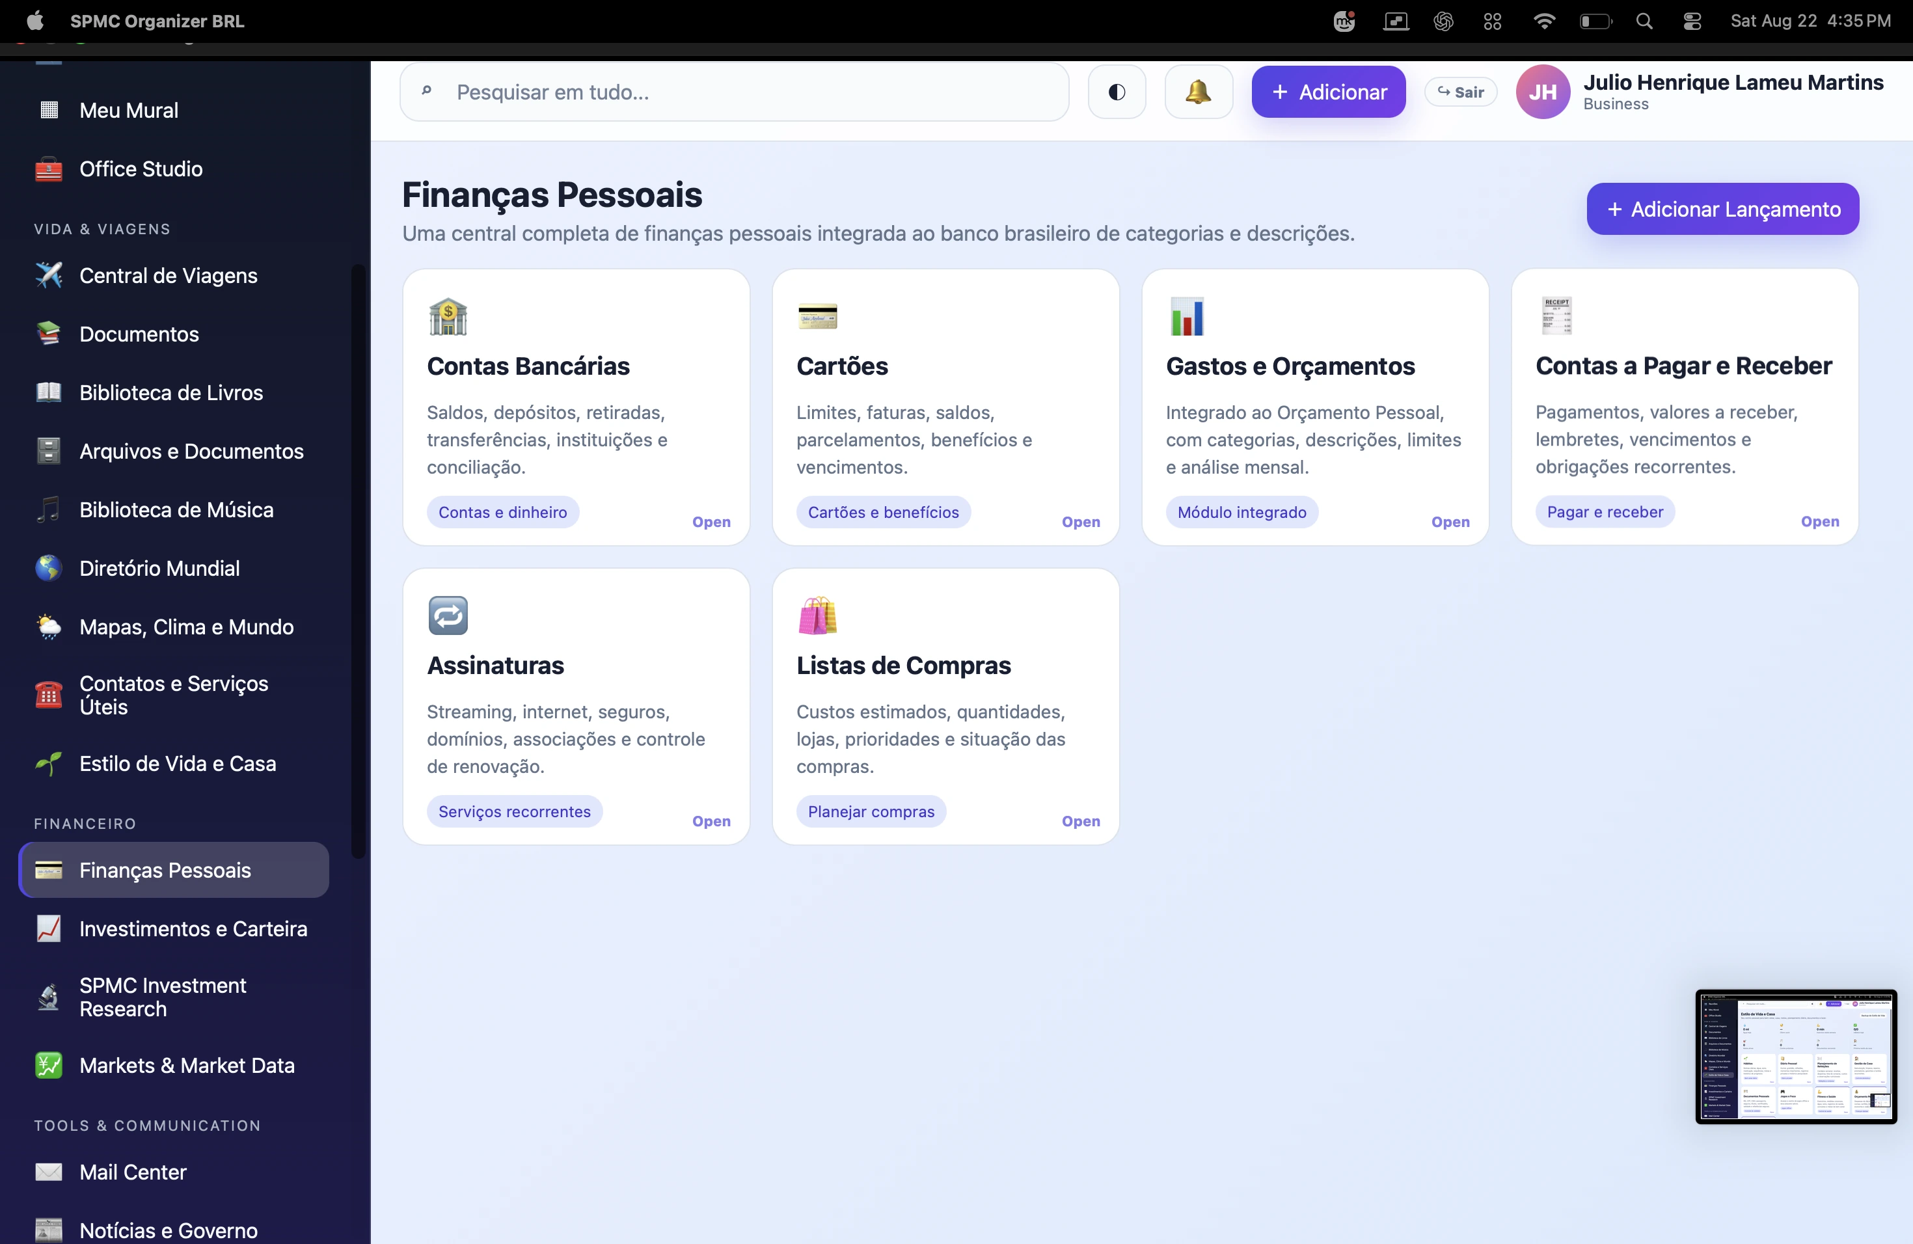This screenshot has height=1244, width=1913.
Task: Open the Apple menu
Action: pos(35,21)
